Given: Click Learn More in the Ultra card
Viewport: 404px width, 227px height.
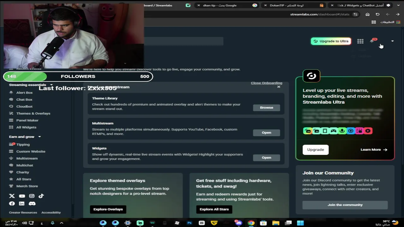Looking at the screenshot, I should (x=374, y=149).
